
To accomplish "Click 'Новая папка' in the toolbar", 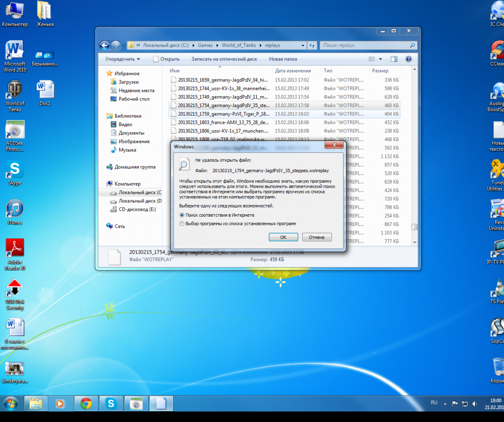I will click(x=283, y=59).
